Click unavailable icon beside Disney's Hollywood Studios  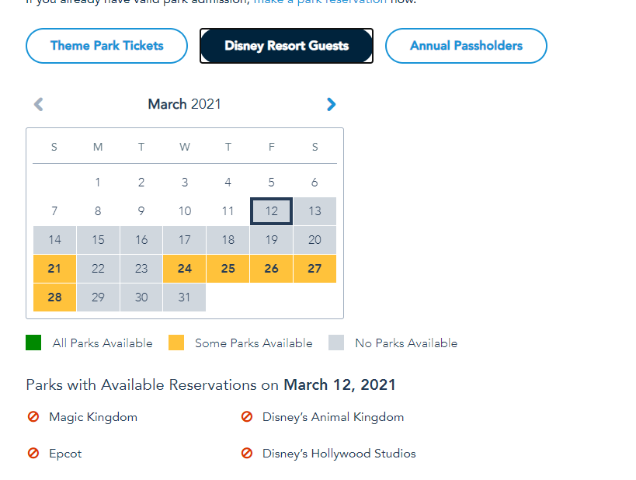pyautogui.click(x=247, y=454)
